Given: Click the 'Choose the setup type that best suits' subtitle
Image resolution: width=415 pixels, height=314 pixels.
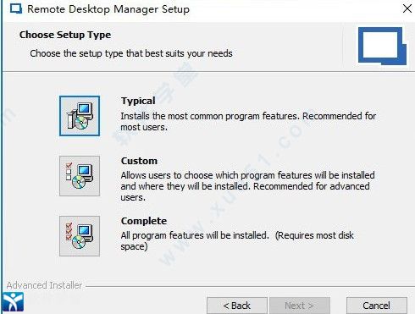Looking at the screenshot, I should point(131,53).
